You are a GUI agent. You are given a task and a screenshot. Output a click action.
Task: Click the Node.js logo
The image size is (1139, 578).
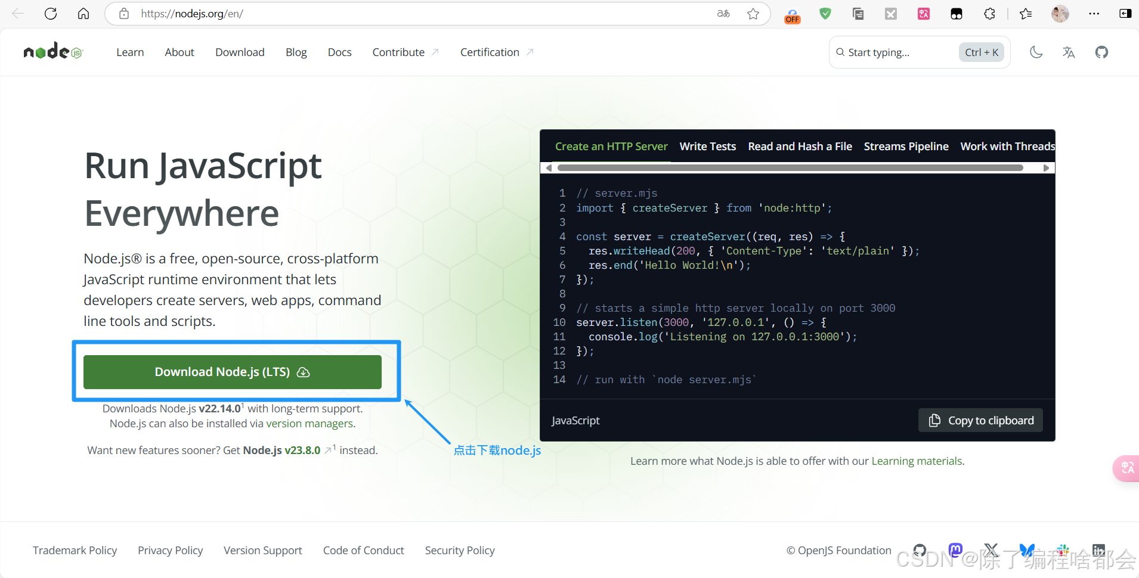coord(53,51)
